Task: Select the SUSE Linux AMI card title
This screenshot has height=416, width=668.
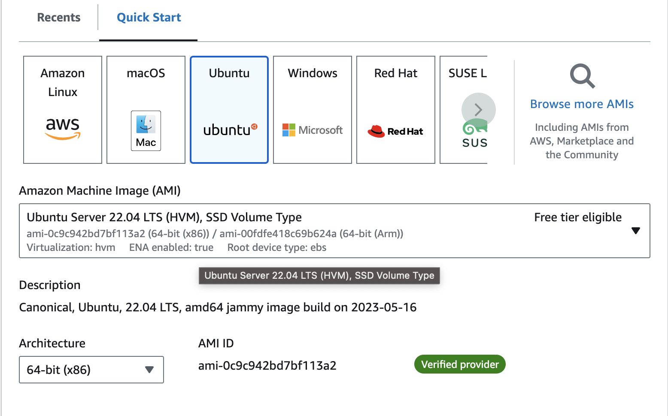Action: point(468,73)
